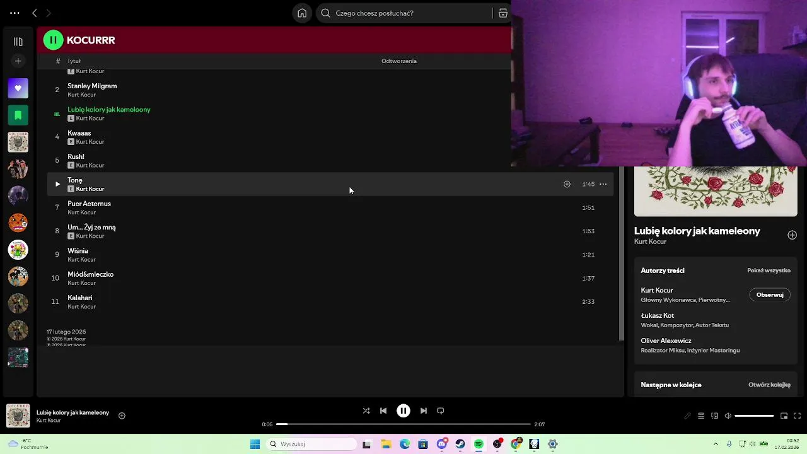Add now-playing song to Liked Songs in bottom bar
807x454 pixels.
[x=122, y=416]
